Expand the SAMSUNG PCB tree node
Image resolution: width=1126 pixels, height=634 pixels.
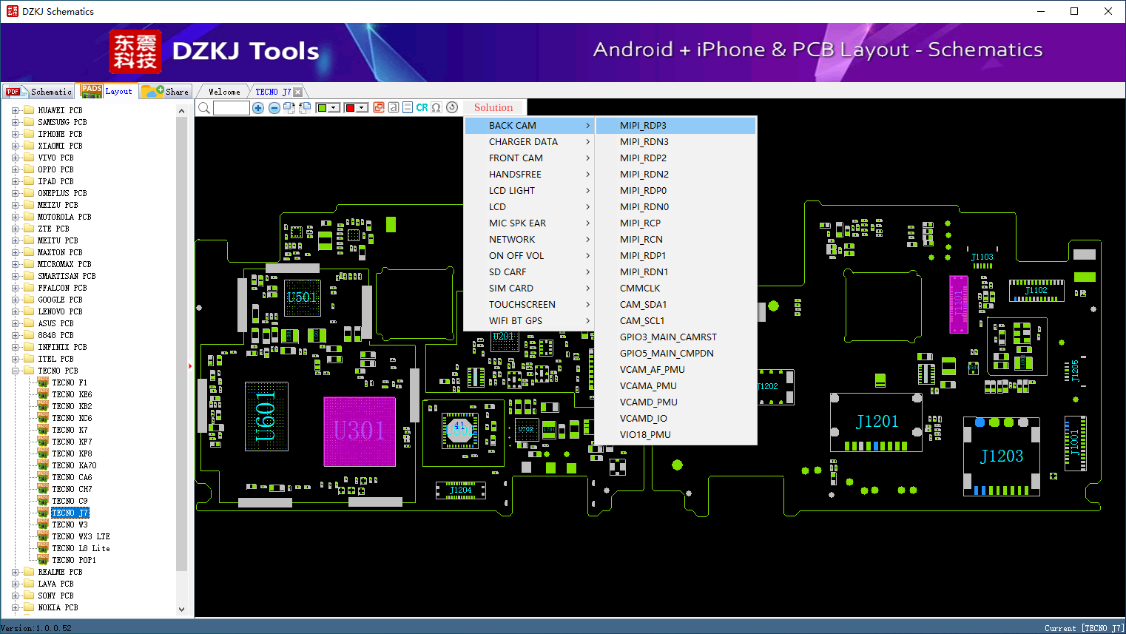tap(15, 122)
